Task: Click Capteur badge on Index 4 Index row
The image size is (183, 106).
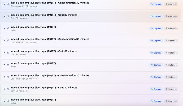Action: (156, 28)
